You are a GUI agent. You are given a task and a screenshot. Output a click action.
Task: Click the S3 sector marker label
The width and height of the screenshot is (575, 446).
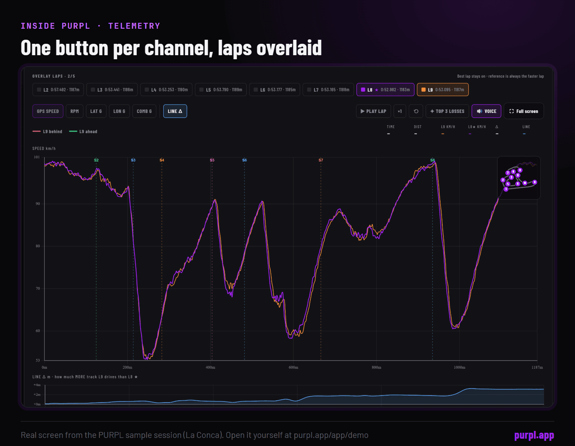tap(133, 160)
